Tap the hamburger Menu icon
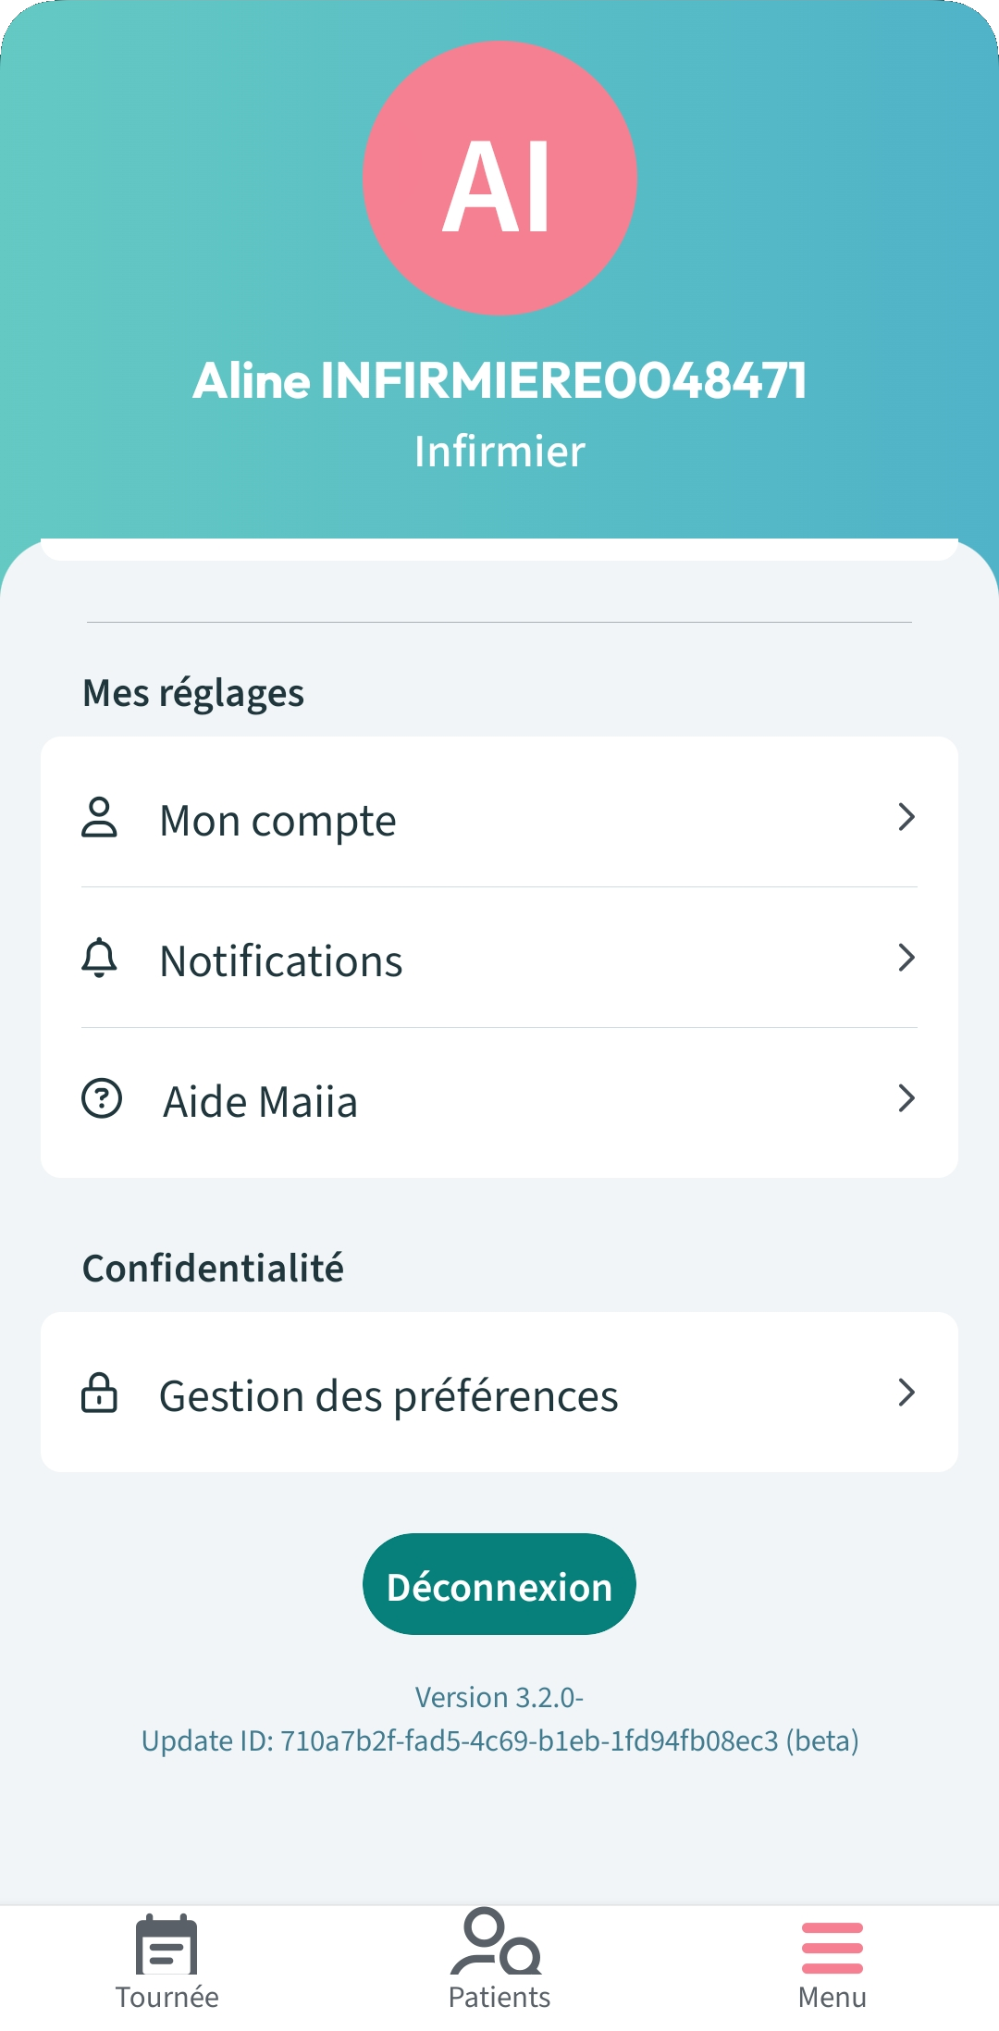 [x=832, y=1948]
